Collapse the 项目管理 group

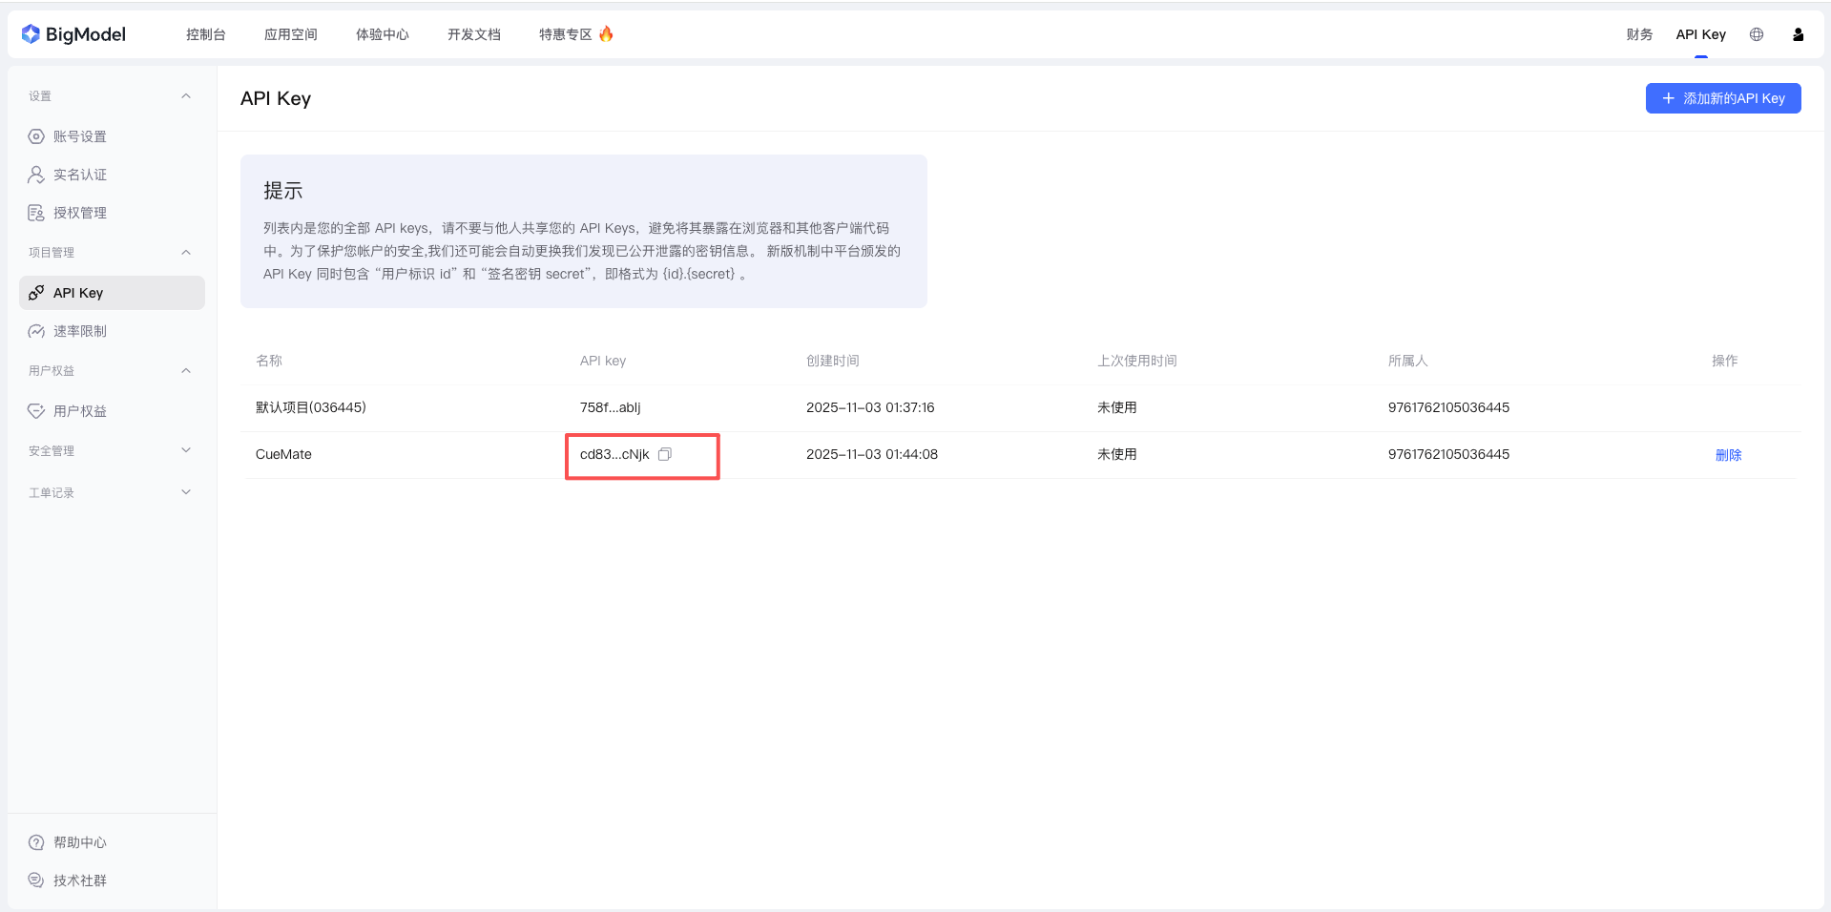pyautogui.click(x=186, y=252)
